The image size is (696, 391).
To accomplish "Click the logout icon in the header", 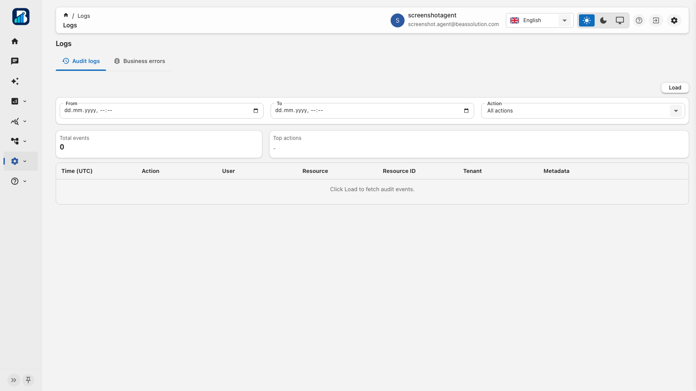I will 656,20.
